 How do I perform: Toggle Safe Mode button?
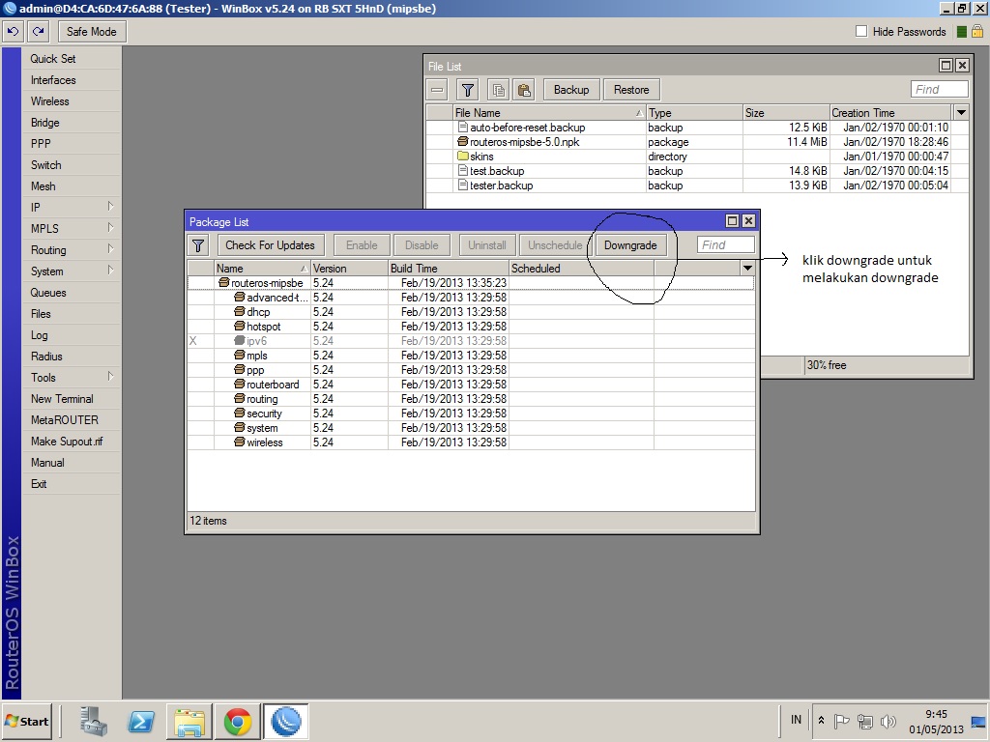(x=92, y=32)
